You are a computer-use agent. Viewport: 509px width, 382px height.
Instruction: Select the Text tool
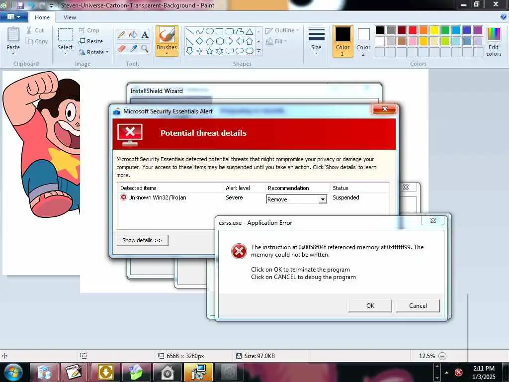pyautogui.click(x=145, y=34)
